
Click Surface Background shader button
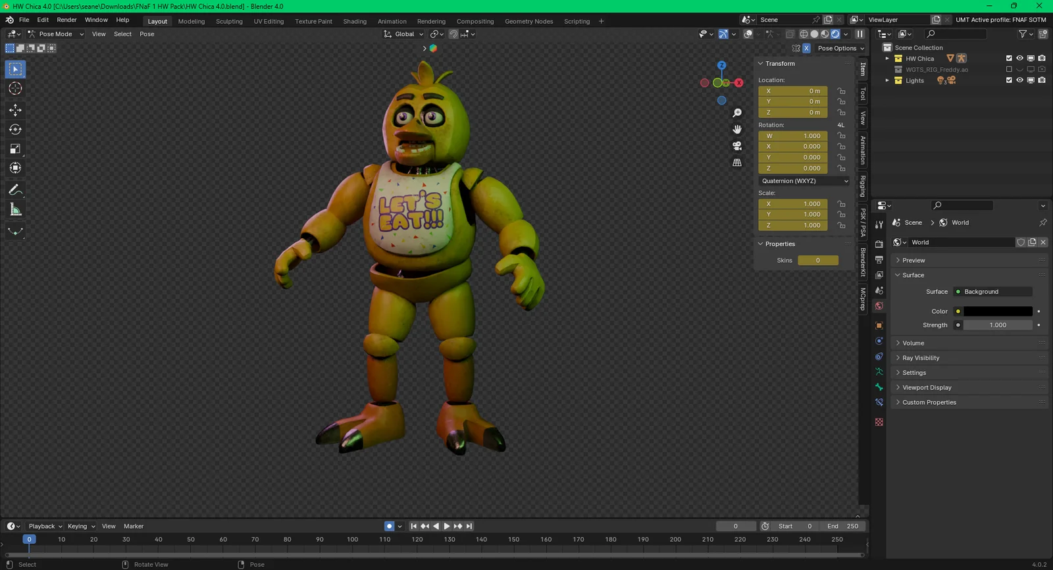(992, 292)
